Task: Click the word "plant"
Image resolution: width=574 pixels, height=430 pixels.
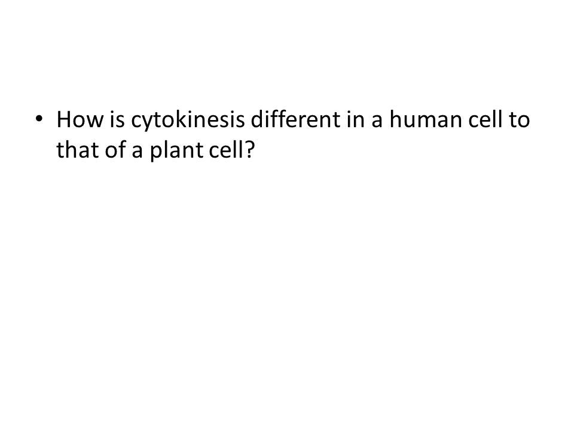Action: point(176,151)
